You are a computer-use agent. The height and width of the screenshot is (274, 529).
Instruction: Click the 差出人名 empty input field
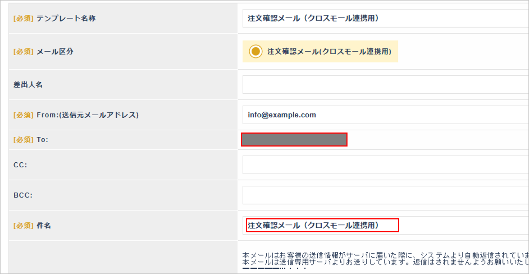coord(385,85)
